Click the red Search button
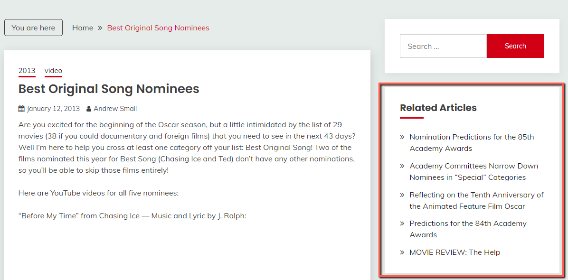This screenshot has height=280, width=568. pyautogui.click(x=515, y=46)
